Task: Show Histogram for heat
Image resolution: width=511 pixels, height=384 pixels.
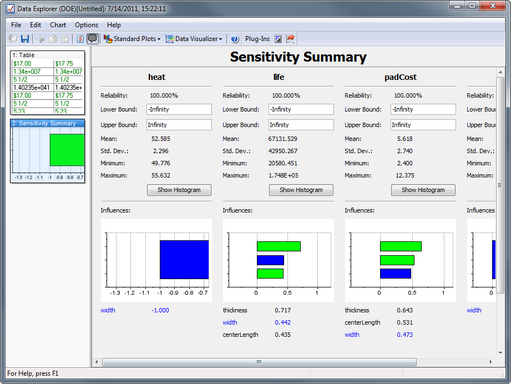Action: tap(179, 190)
